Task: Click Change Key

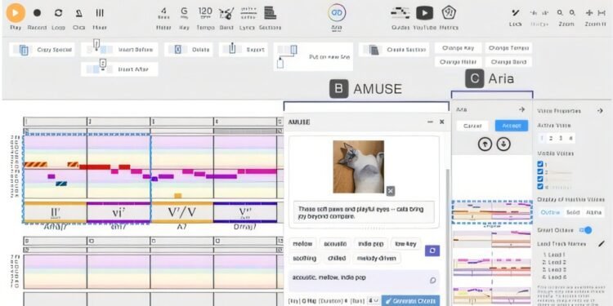Action: pyautogui.click(x=458, y=48)
